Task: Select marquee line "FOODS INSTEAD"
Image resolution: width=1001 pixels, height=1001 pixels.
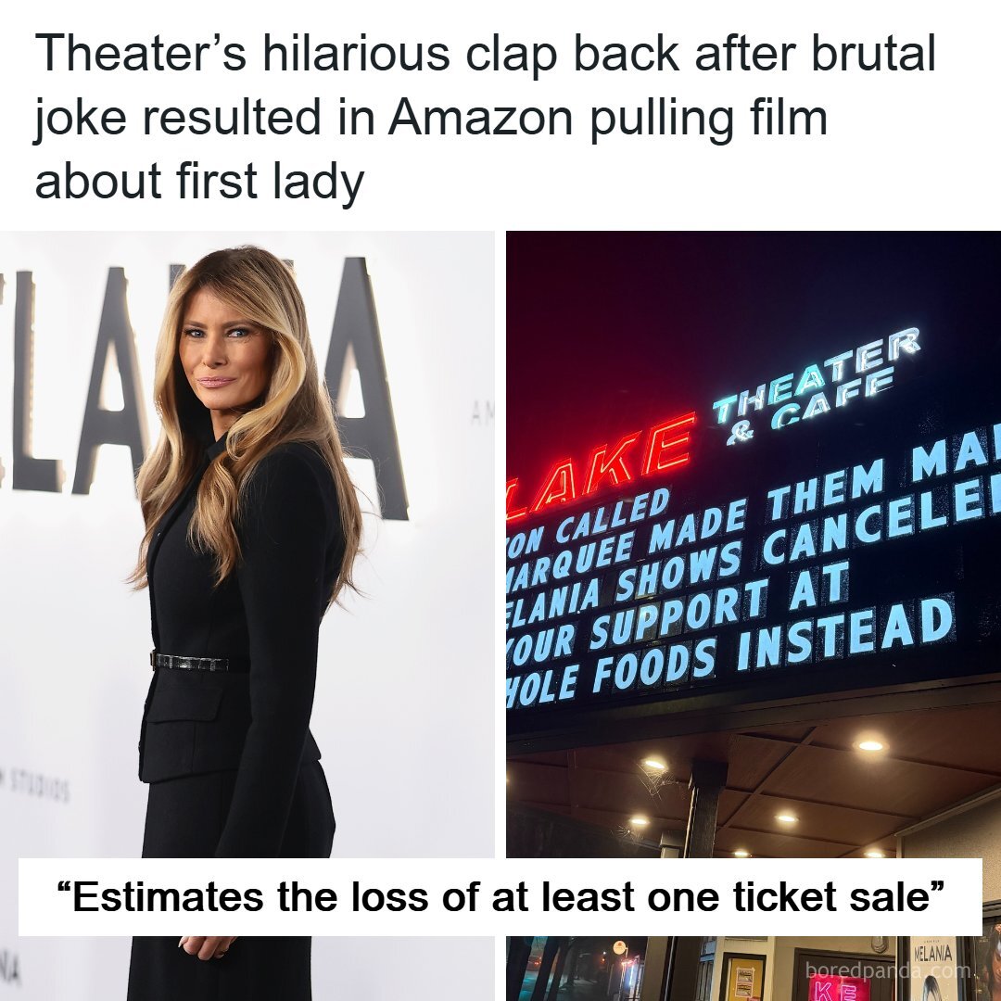Action: point(773,646)
